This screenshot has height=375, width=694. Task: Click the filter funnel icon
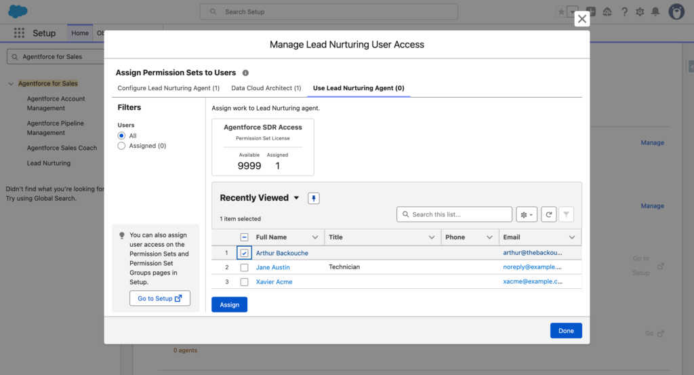(x=567, y=214)
